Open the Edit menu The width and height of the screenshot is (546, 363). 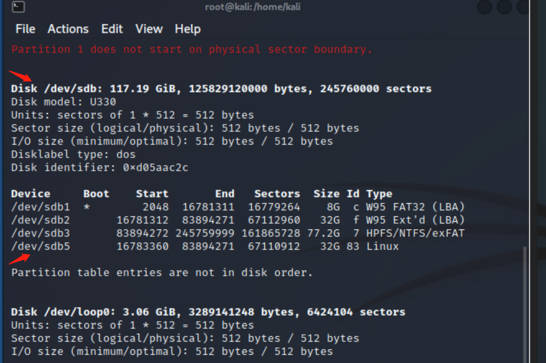tap(112, 29)
